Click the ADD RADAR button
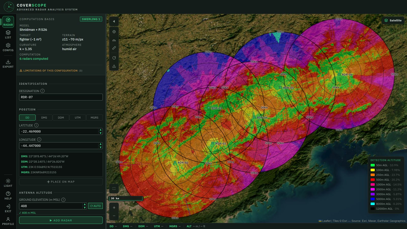This screenshot has height=229, width=407. click(61, 220)
